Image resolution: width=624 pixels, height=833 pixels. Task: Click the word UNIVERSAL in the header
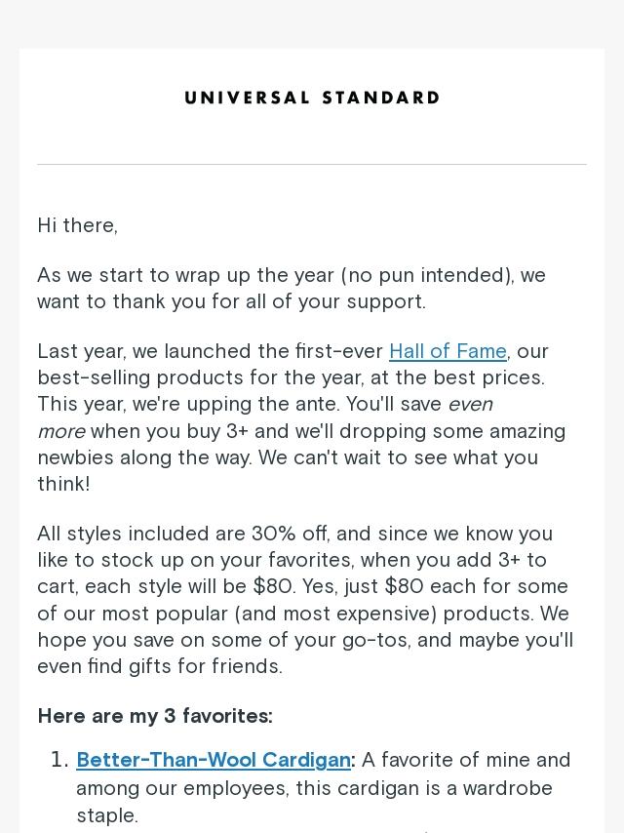247,98
